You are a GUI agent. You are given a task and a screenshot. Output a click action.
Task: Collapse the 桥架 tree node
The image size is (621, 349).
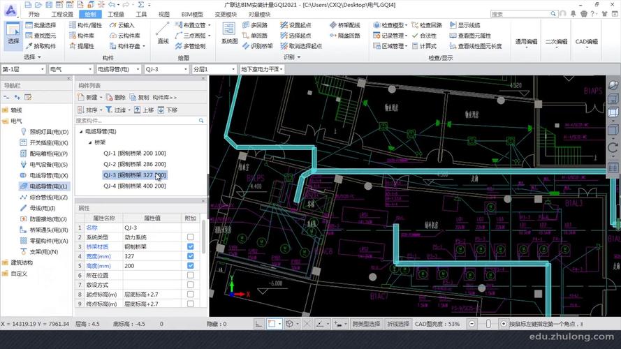pyautogui.click(x=90, y=142)
